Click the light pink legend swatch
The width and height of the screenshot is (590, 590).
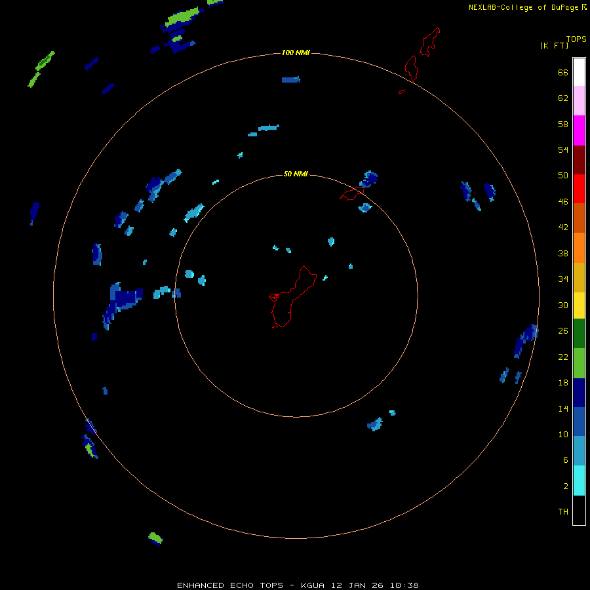click(x=579, y=101)
